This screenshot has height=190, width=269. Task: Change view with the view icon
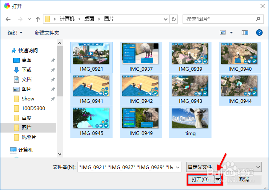223,33
